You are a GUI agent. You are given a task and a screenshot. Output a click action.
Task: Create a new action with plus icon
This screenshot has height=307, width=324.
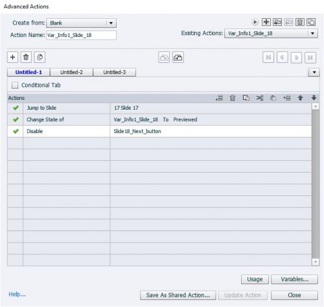point(266,22)
